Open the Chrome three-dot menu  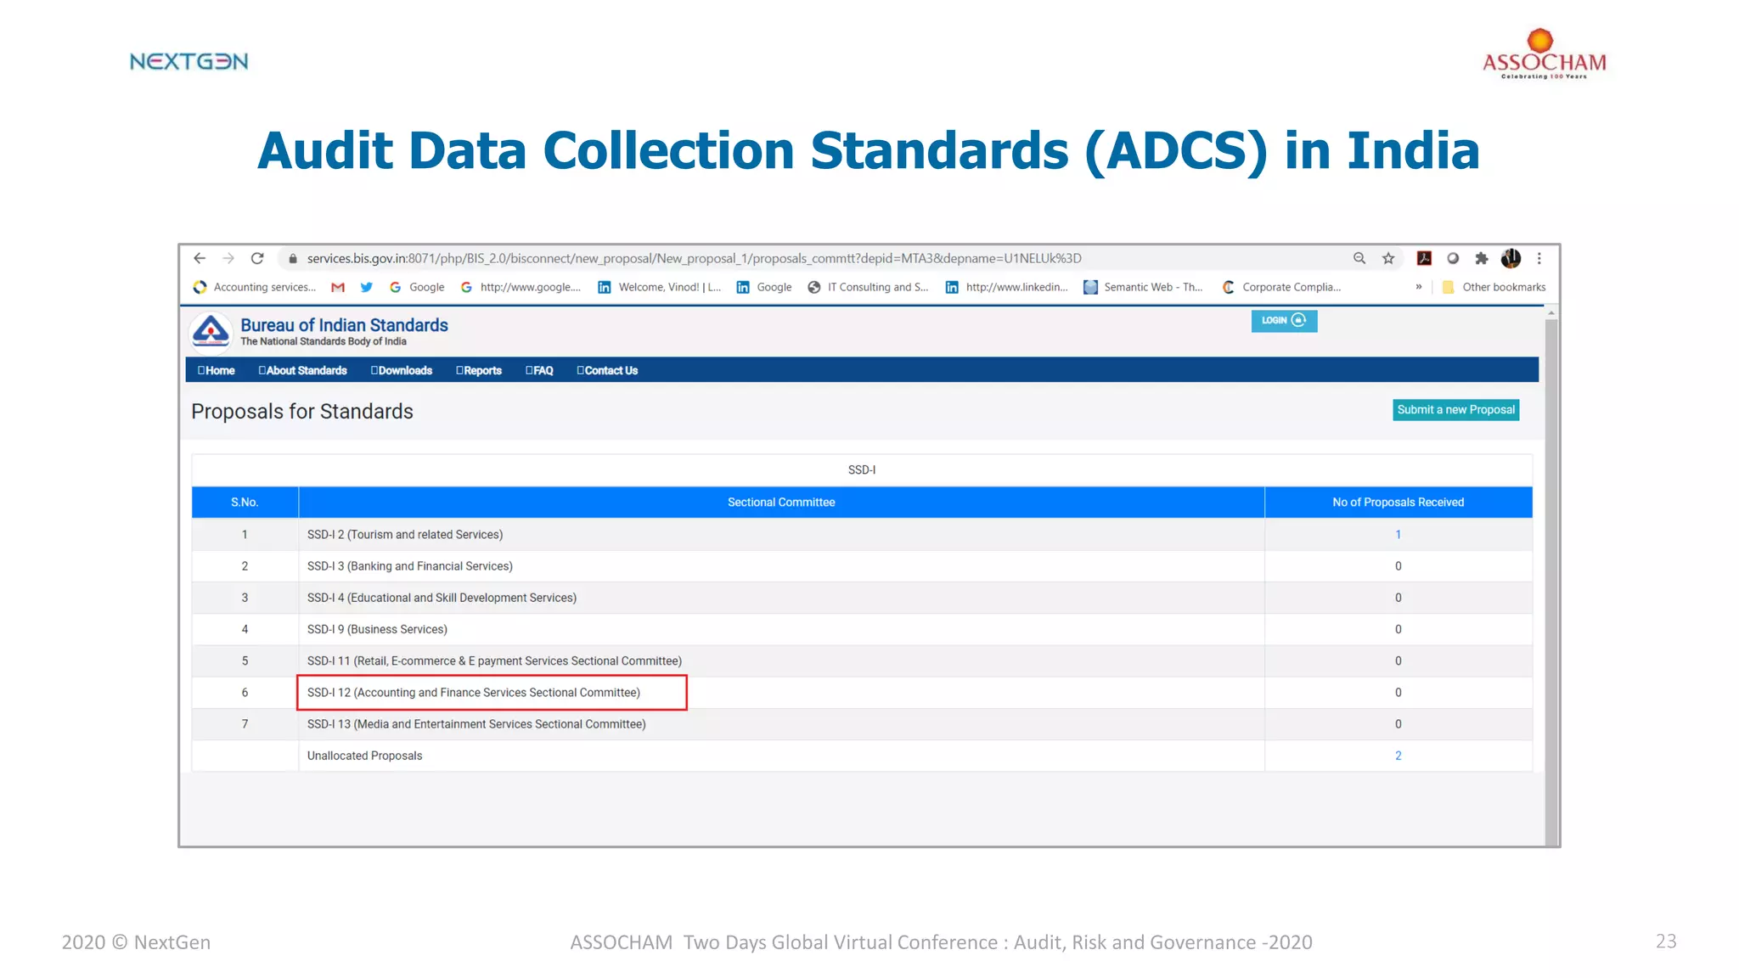1539,258
